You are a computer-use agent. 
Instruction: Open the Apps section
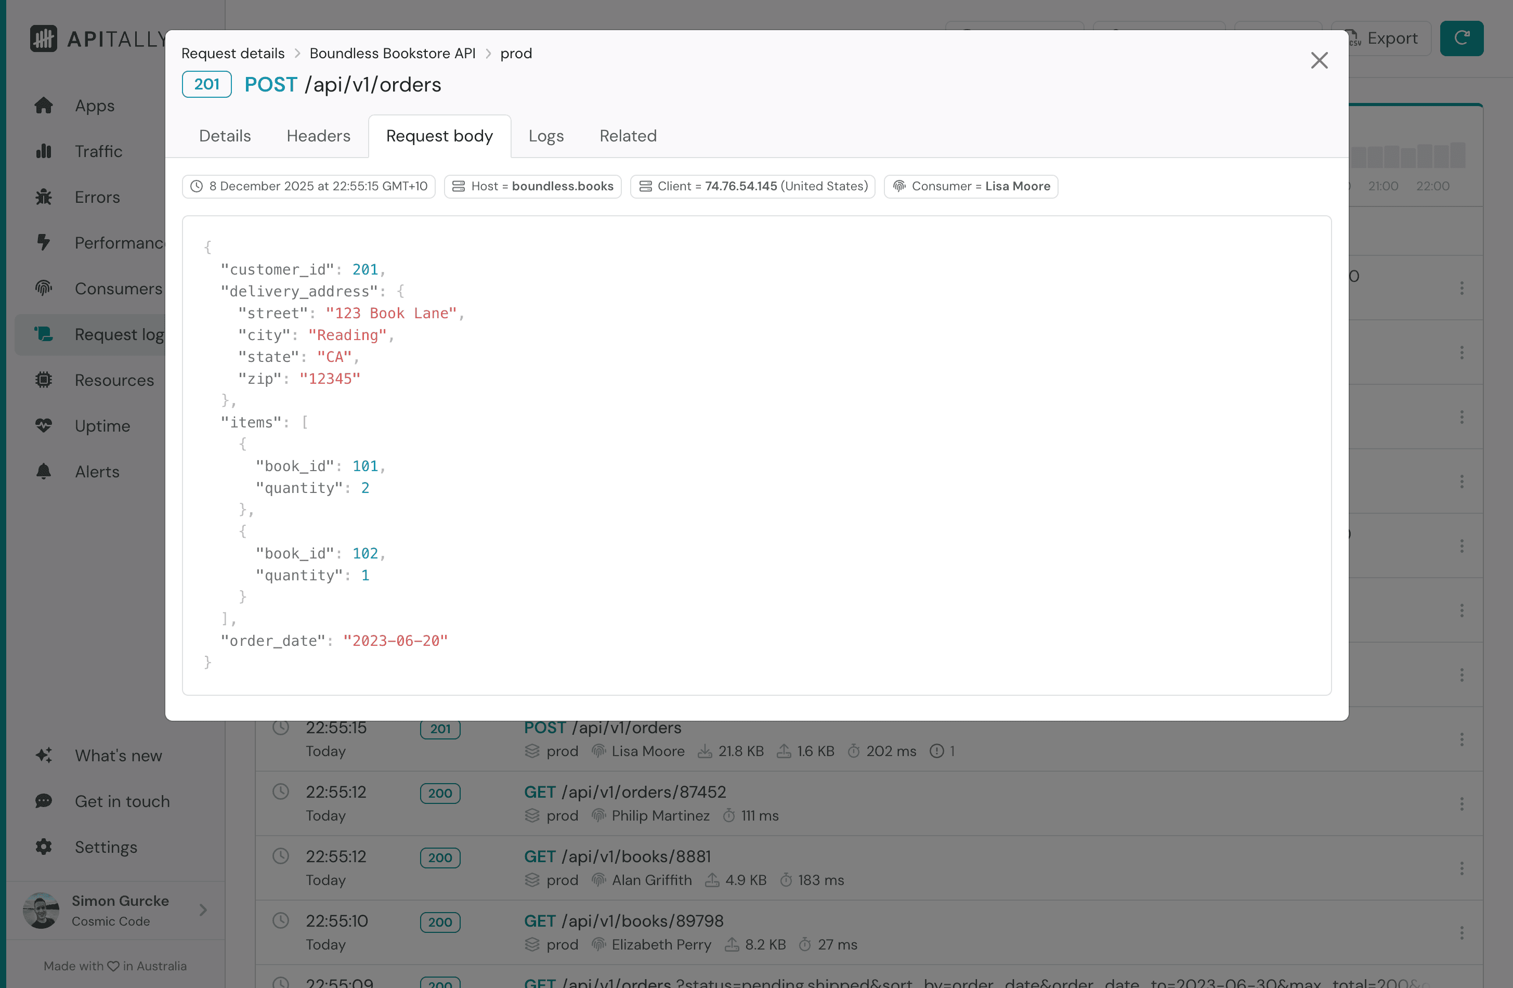94,106
